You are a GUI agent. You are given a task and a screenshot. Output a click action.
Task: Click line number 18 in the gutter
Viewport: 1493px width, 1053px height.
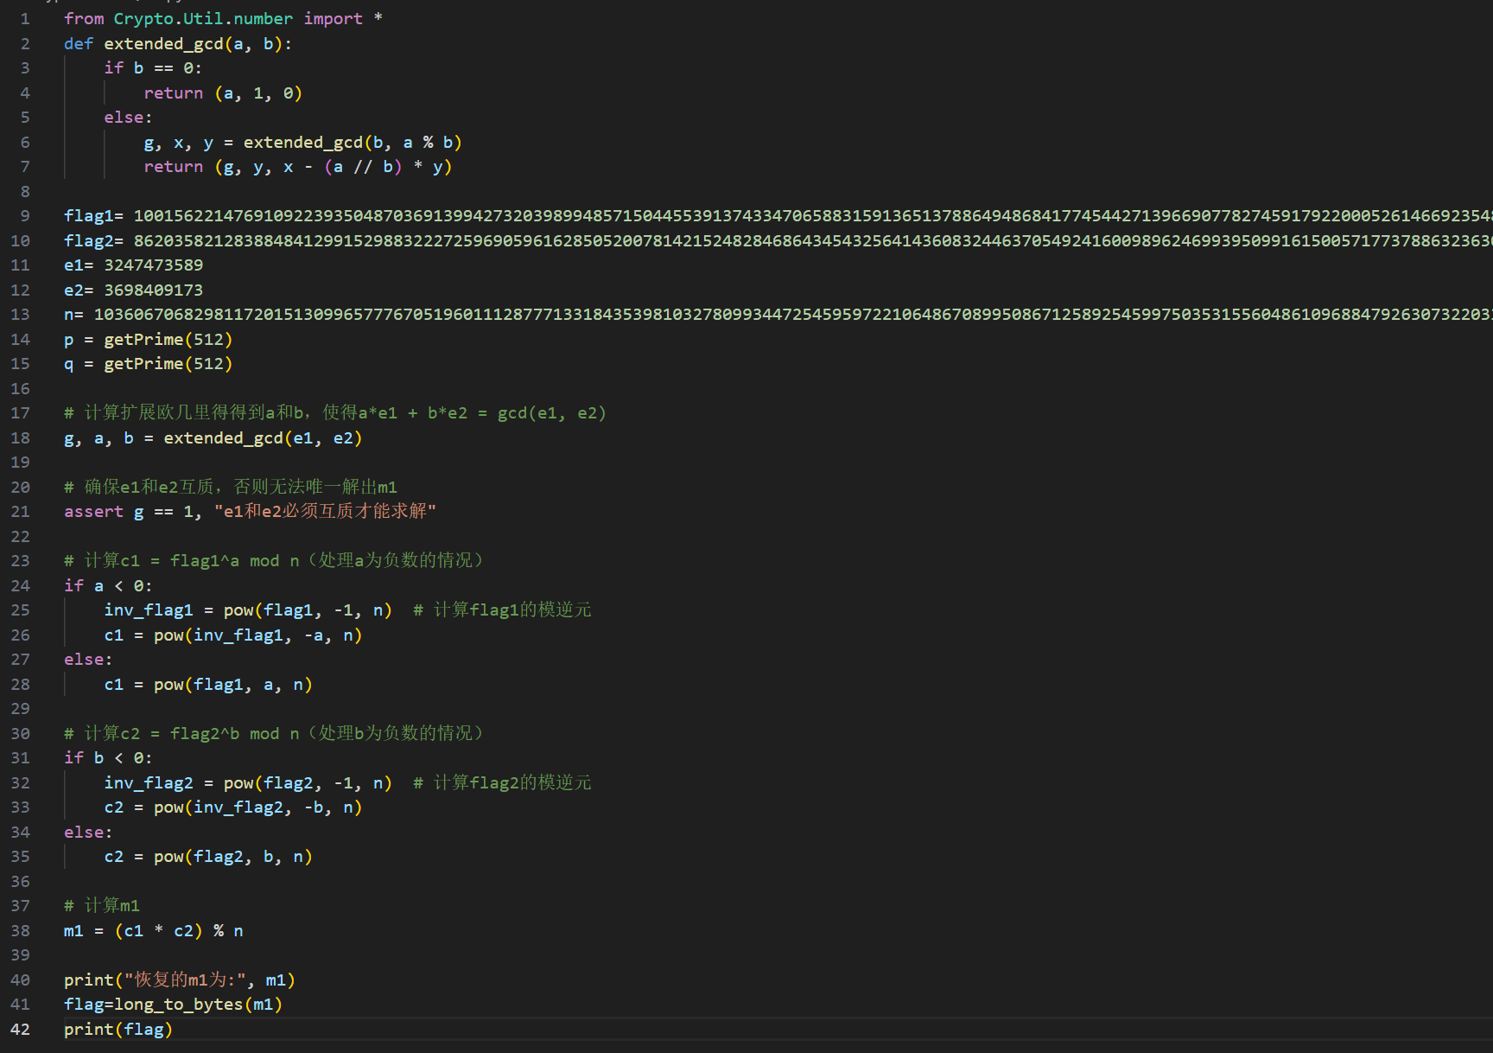coord(20,438)
